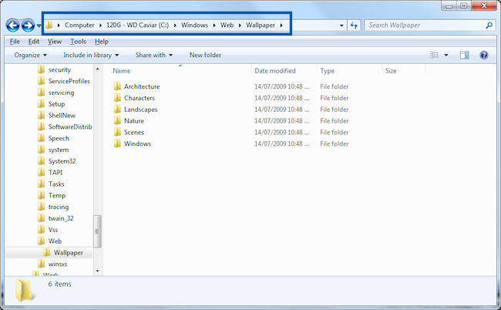Click the Forward navigation arrow button

[29, 25]
